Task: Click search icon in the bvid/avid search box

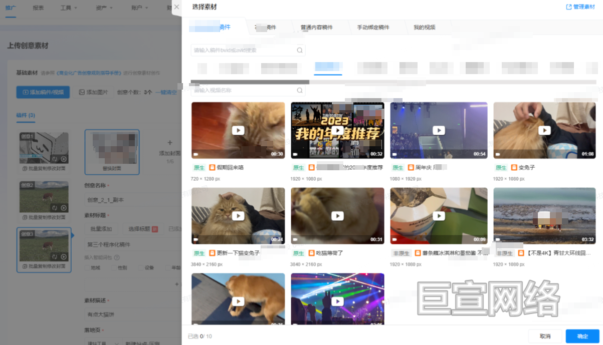Action: click(300, 50)
